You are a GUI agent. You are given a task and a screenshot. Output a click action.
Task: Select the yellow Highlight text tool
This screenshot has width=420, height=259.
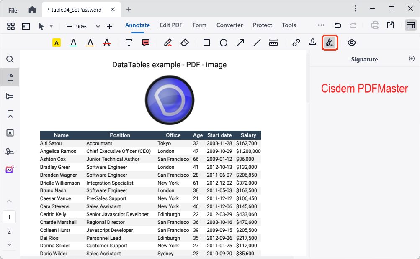(x=57, y=43)
